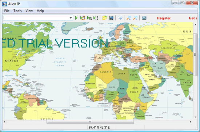The image size is (200, 132).
Task: Minimize the Alien IP window
Action: tap(175, 3)
